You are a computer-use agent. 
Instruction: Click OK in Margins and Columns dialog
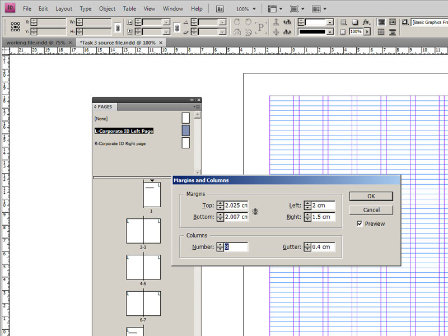point(371,197)
